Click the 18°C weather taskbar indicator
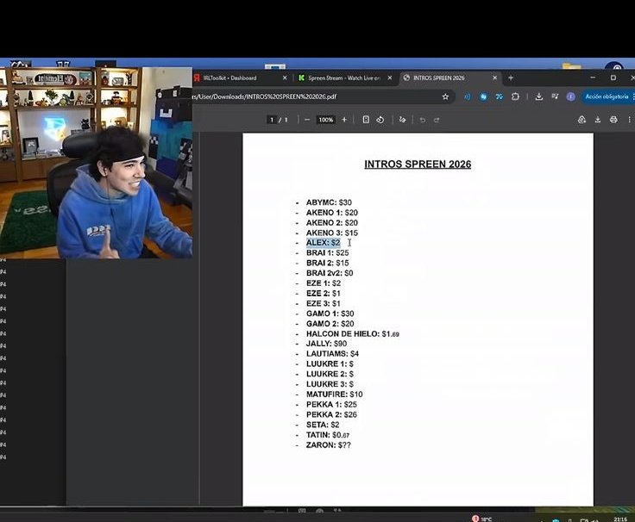The width and height of the screenshot is (635, 522). coord(482,519)
